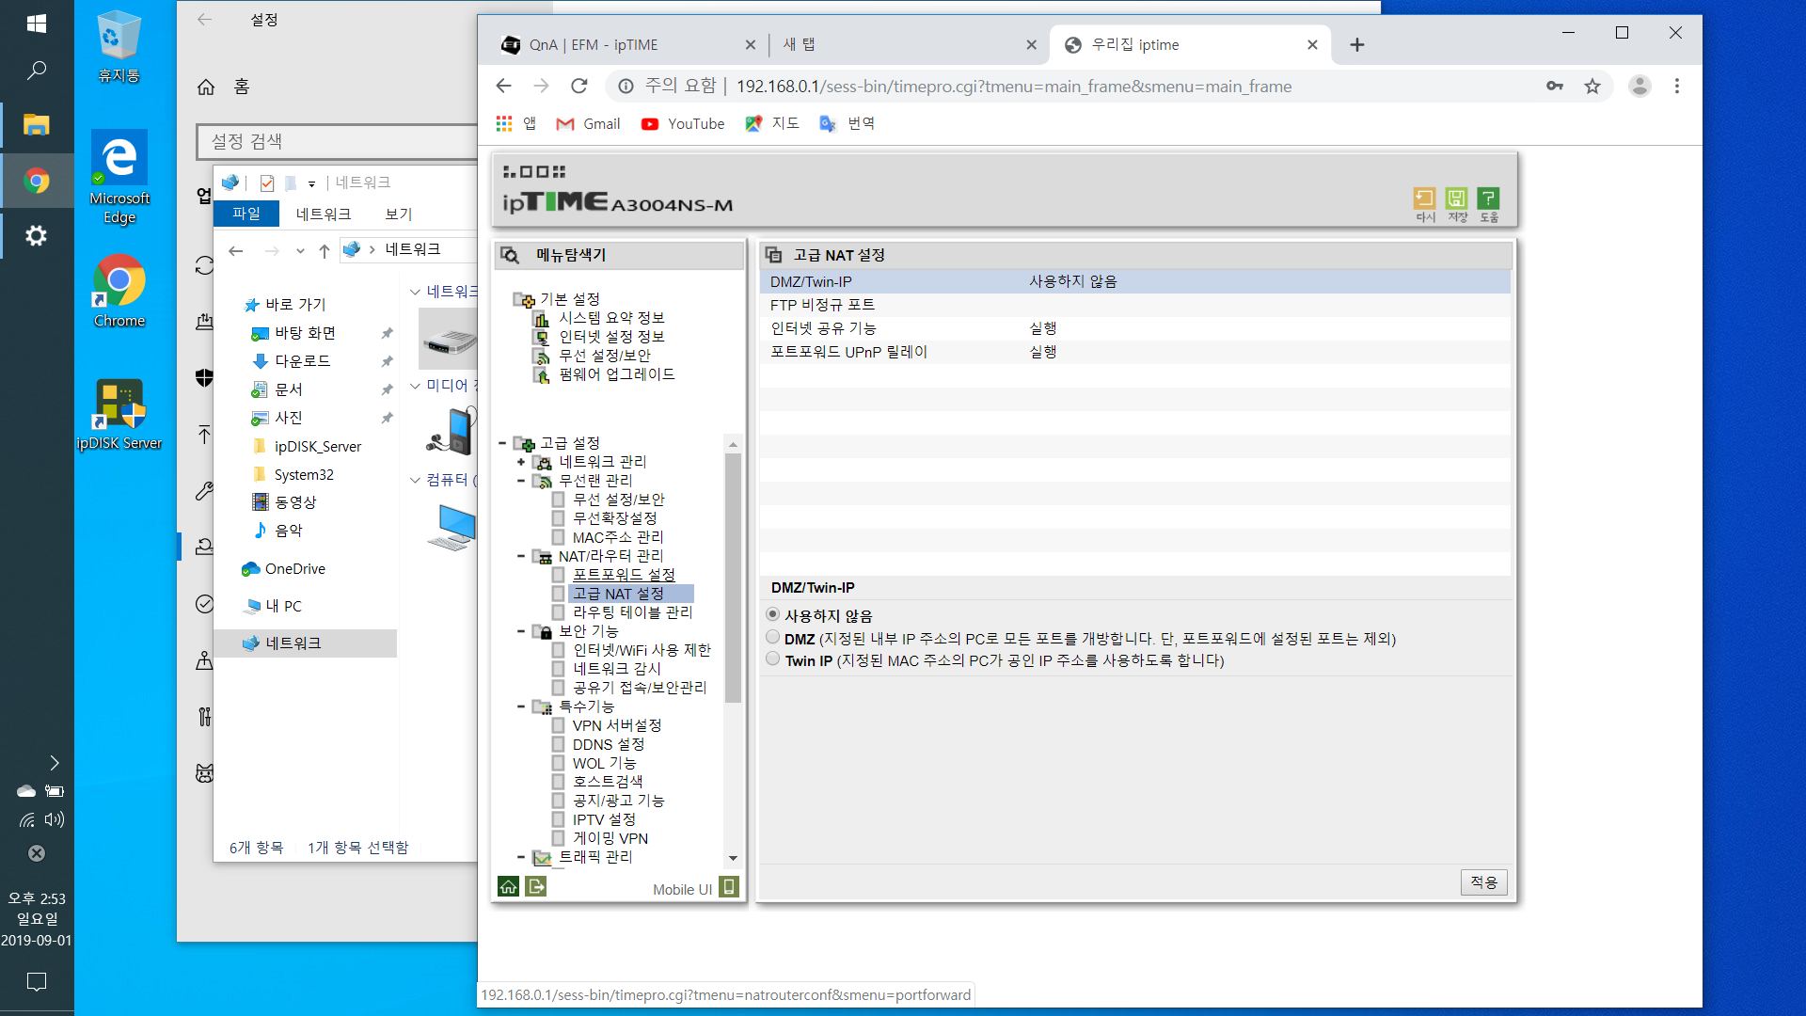Collapse the 보안 기능 tree node

[x=521, y=631]
